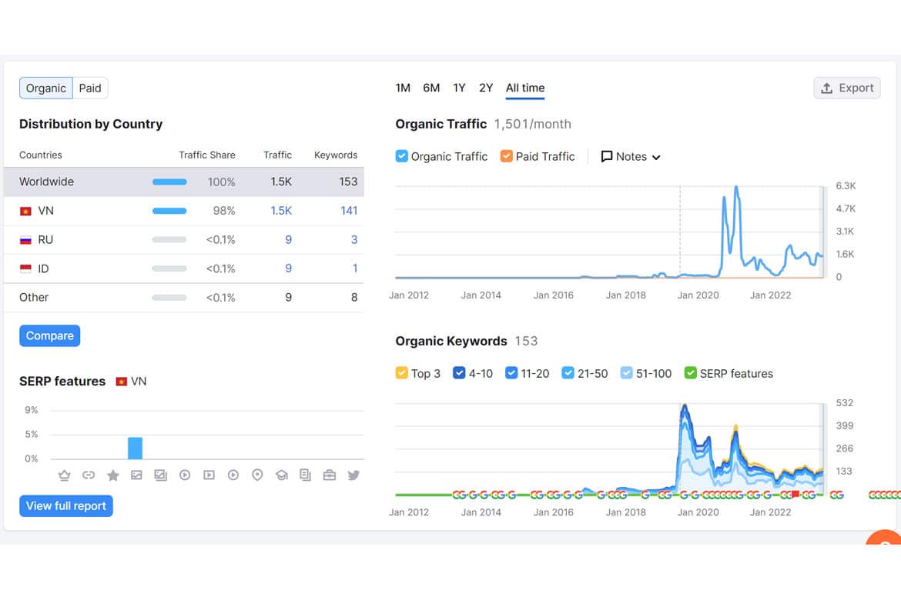
Task: Click the briefcase Jobs SERP feature icon
Action: 330,475
